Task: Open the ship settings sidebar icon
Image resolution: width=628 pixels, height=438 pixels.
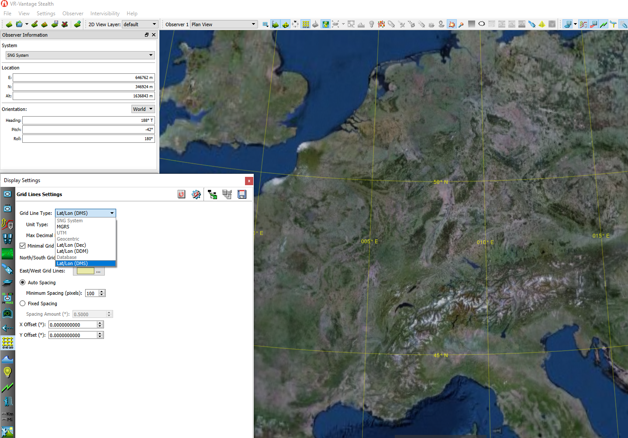Action: point(7,283)
